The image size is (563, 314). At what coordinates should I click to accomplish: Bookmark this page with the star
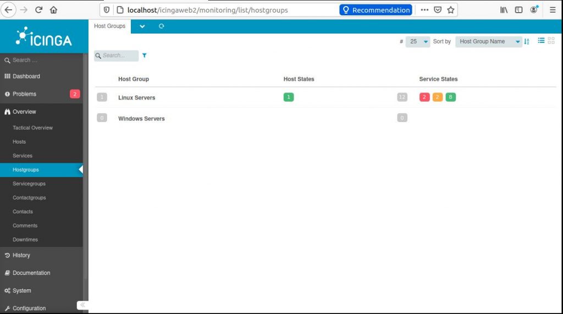tap(451, 10)
